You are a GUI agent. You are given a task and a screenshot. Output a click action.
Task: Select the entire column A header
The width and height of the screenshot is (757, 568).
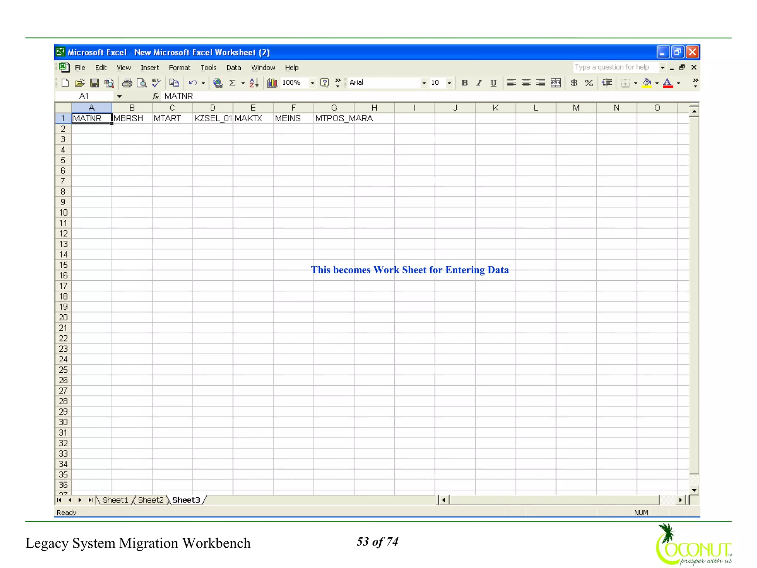[x=92, y=108]
